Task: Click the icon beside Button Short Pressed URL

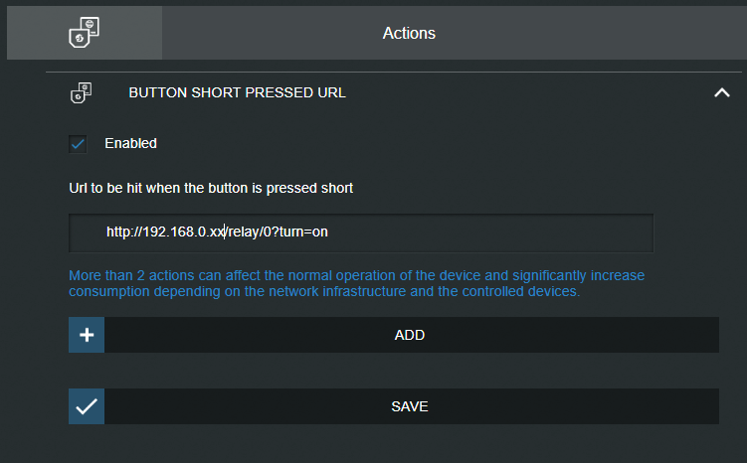Action: tap(82, 93)
